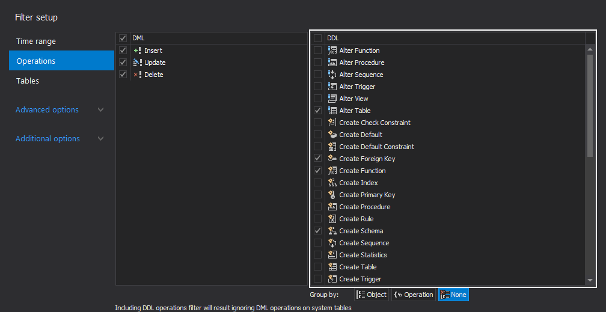Open the Additional options section link
The image size is (606, 312).
coord(48,138)
